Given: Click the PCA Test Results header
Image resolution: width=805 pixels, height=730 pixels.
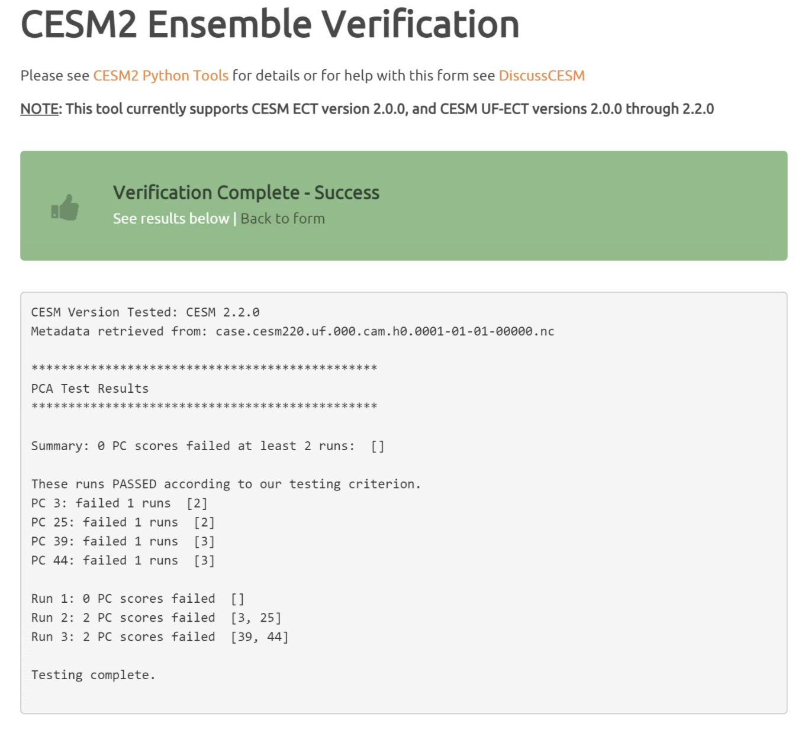Looking at the screenshot, I should [x=89, y=388].
